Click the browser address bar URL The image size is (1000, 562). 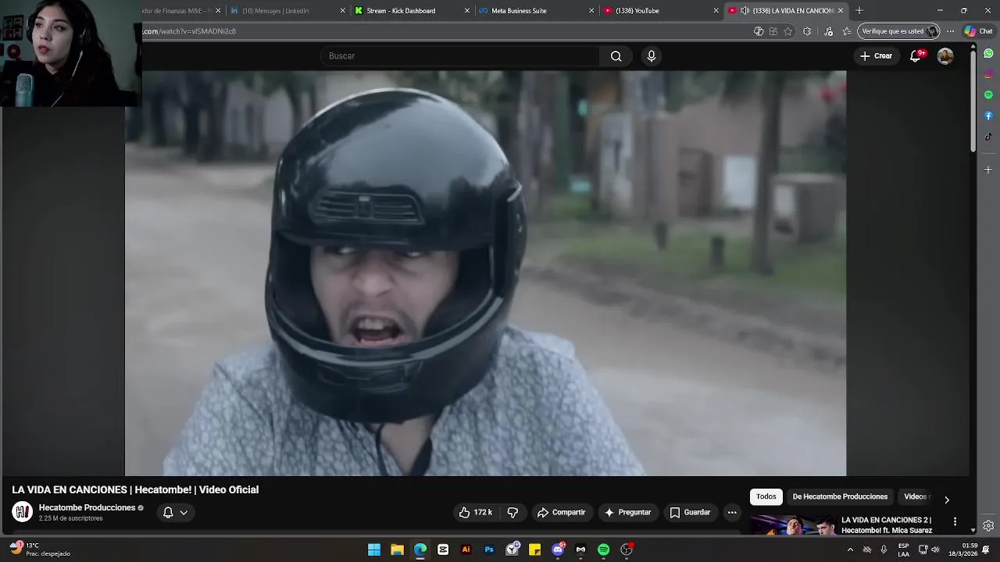189,31
